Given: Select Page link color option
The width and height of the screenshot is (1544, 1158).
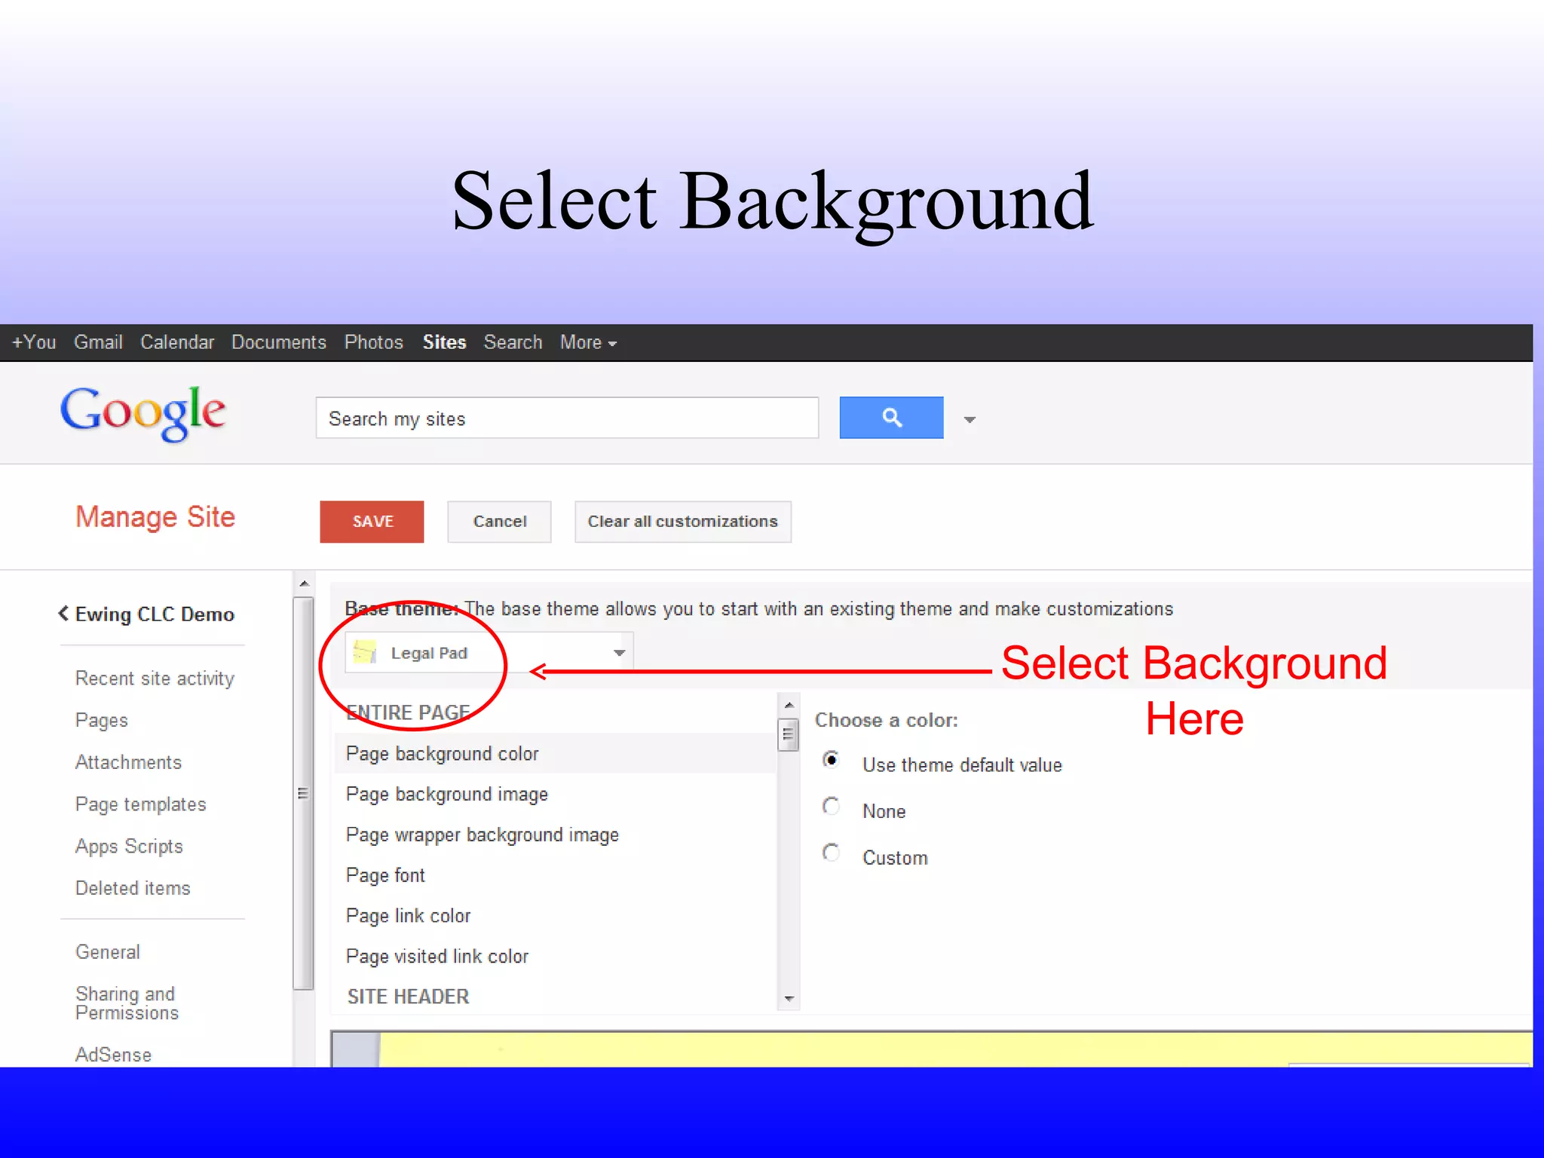Looking at the screenshot, I should click(x=556, y=916).
